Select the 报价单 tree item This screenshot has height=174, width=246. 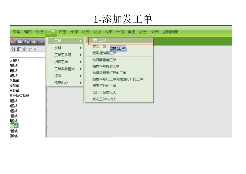(x=15, y=86)
